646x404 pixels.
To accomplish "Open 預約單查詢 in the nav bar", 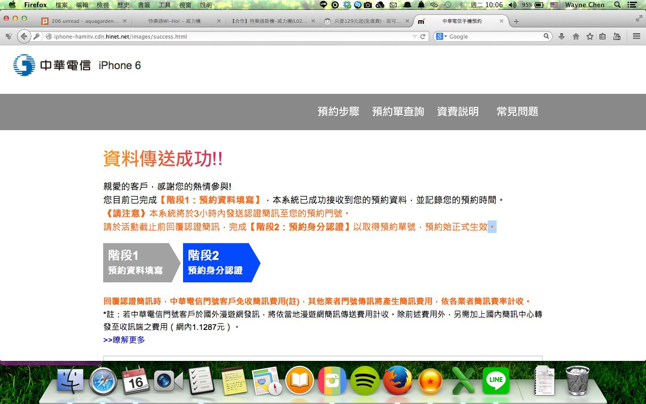I will click(398, 111).
